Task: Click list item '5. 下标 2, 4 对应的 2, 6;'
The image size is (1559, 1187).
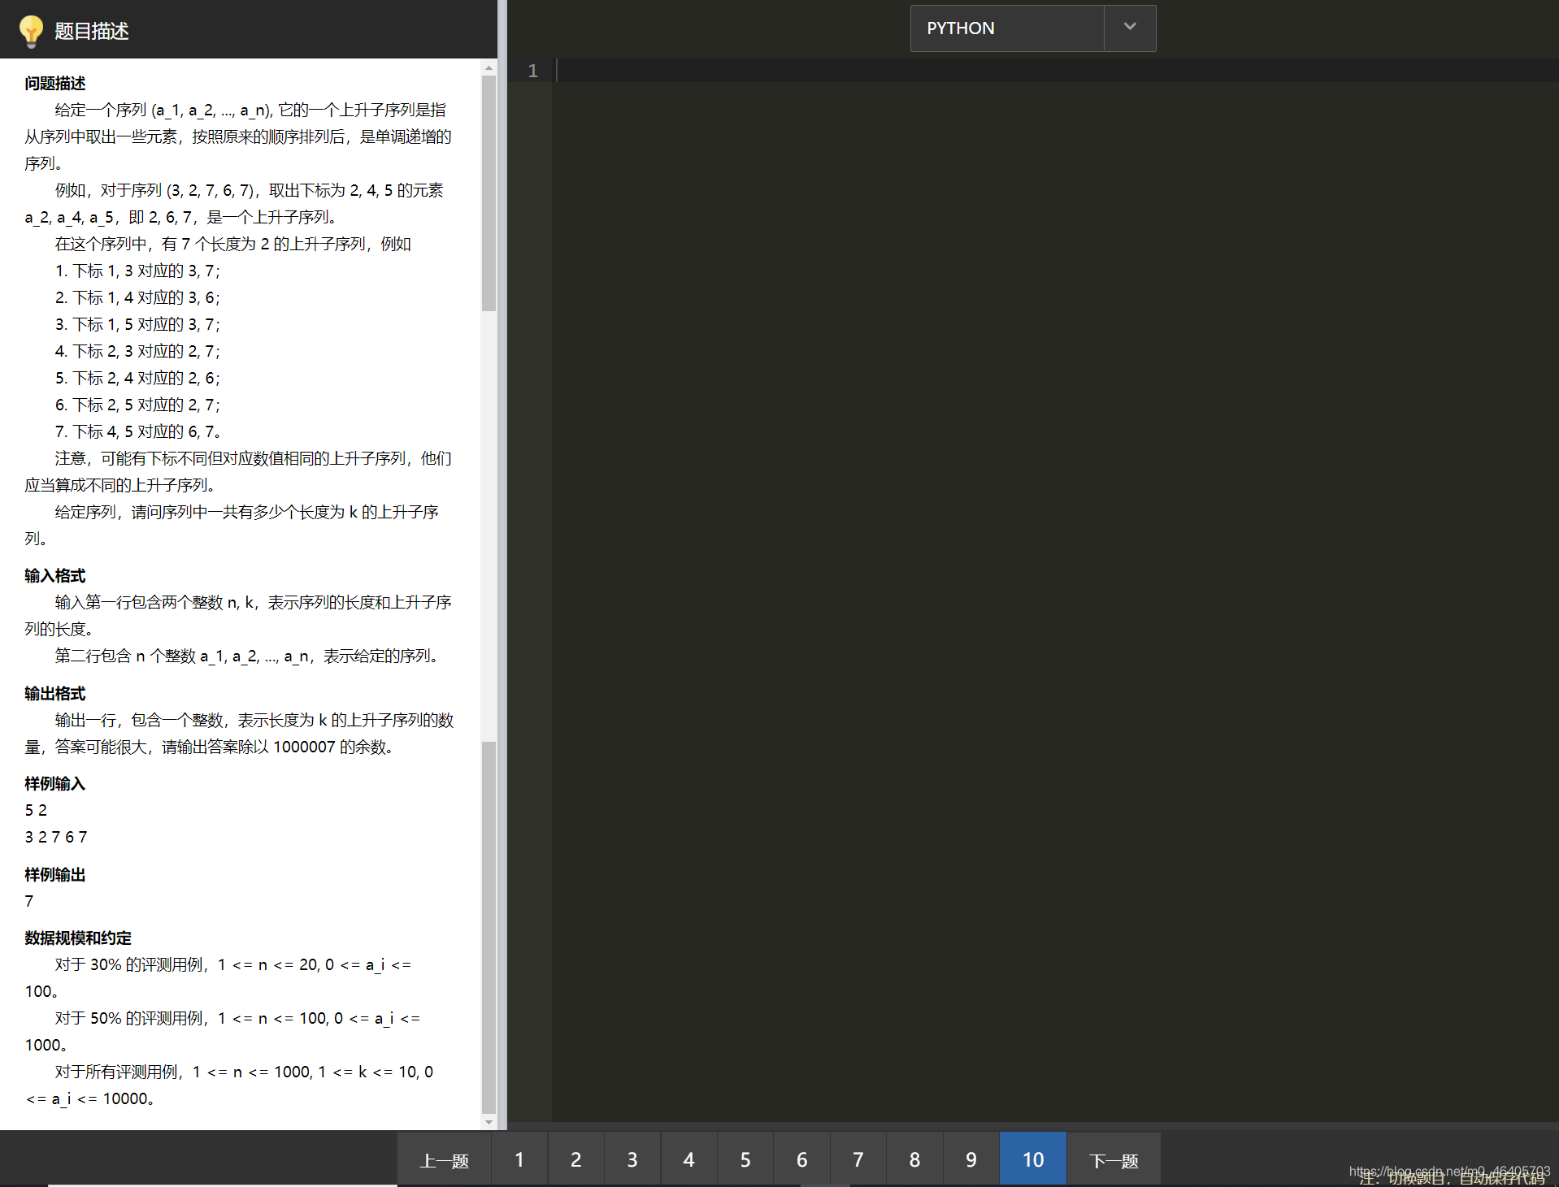Action: pos(137,378)
